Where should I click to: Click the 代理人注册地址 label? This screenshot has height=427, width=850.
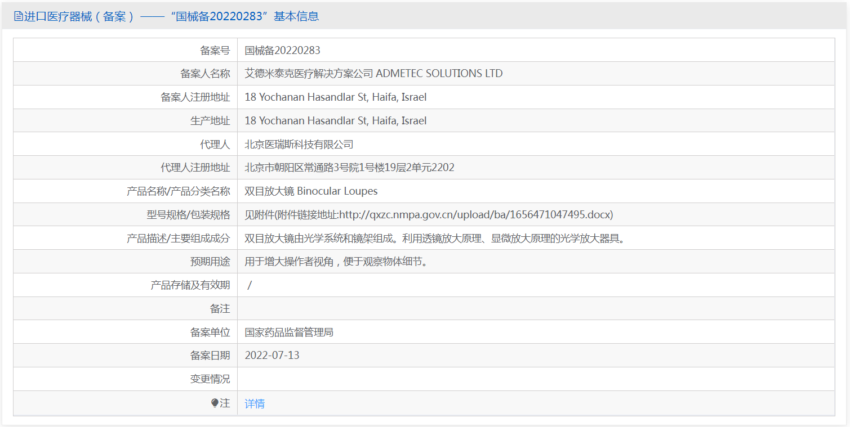pos(195,168)
